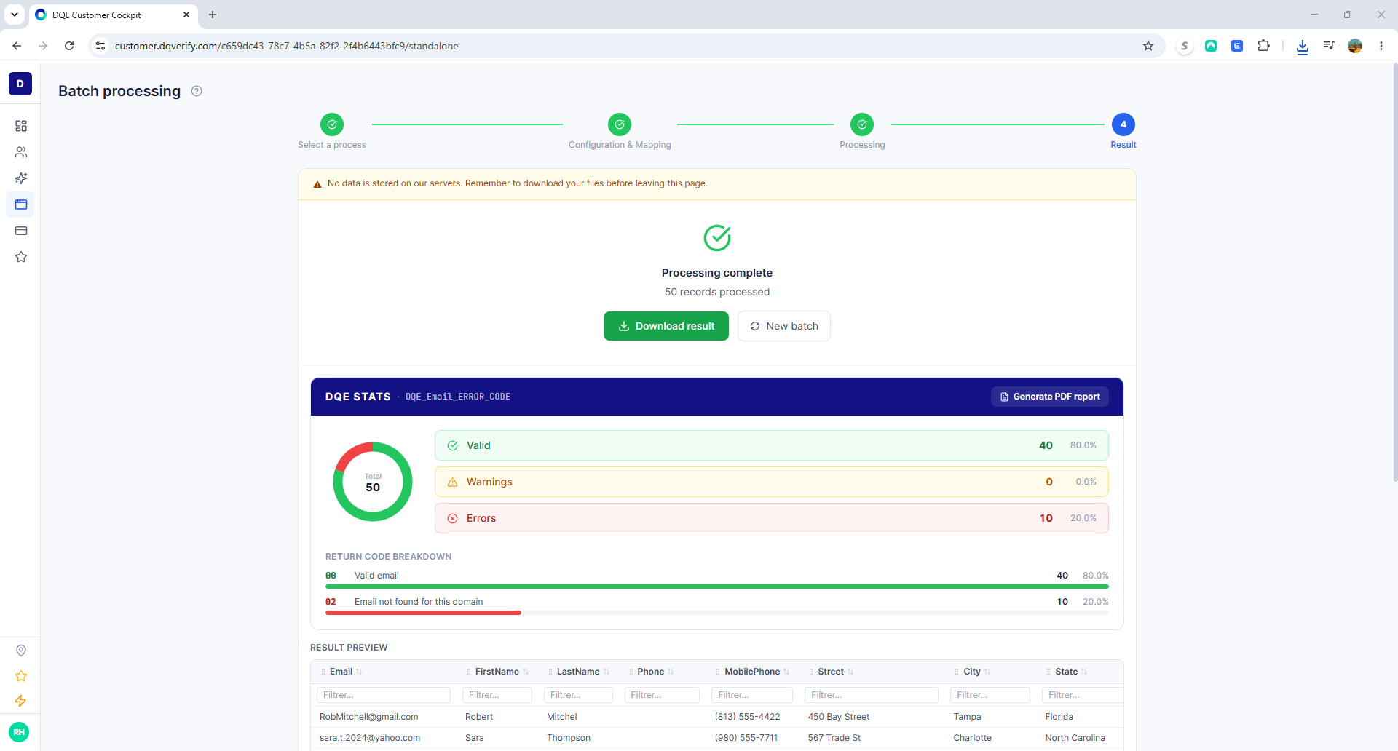The width and height of the screenshot is (1398, 751).
Task: Click the yellow lightning bolt icon in sidebar
Action: coord(21,701)
